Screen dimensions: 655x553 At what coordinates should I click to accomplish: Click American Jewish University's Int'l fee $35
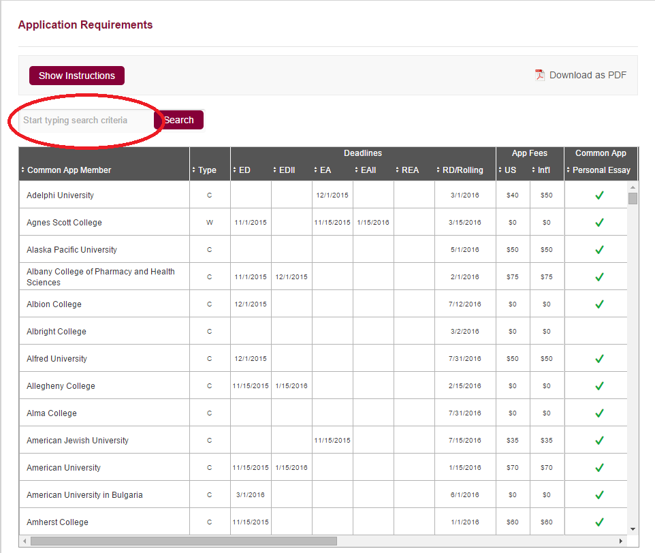pos(546,440)
